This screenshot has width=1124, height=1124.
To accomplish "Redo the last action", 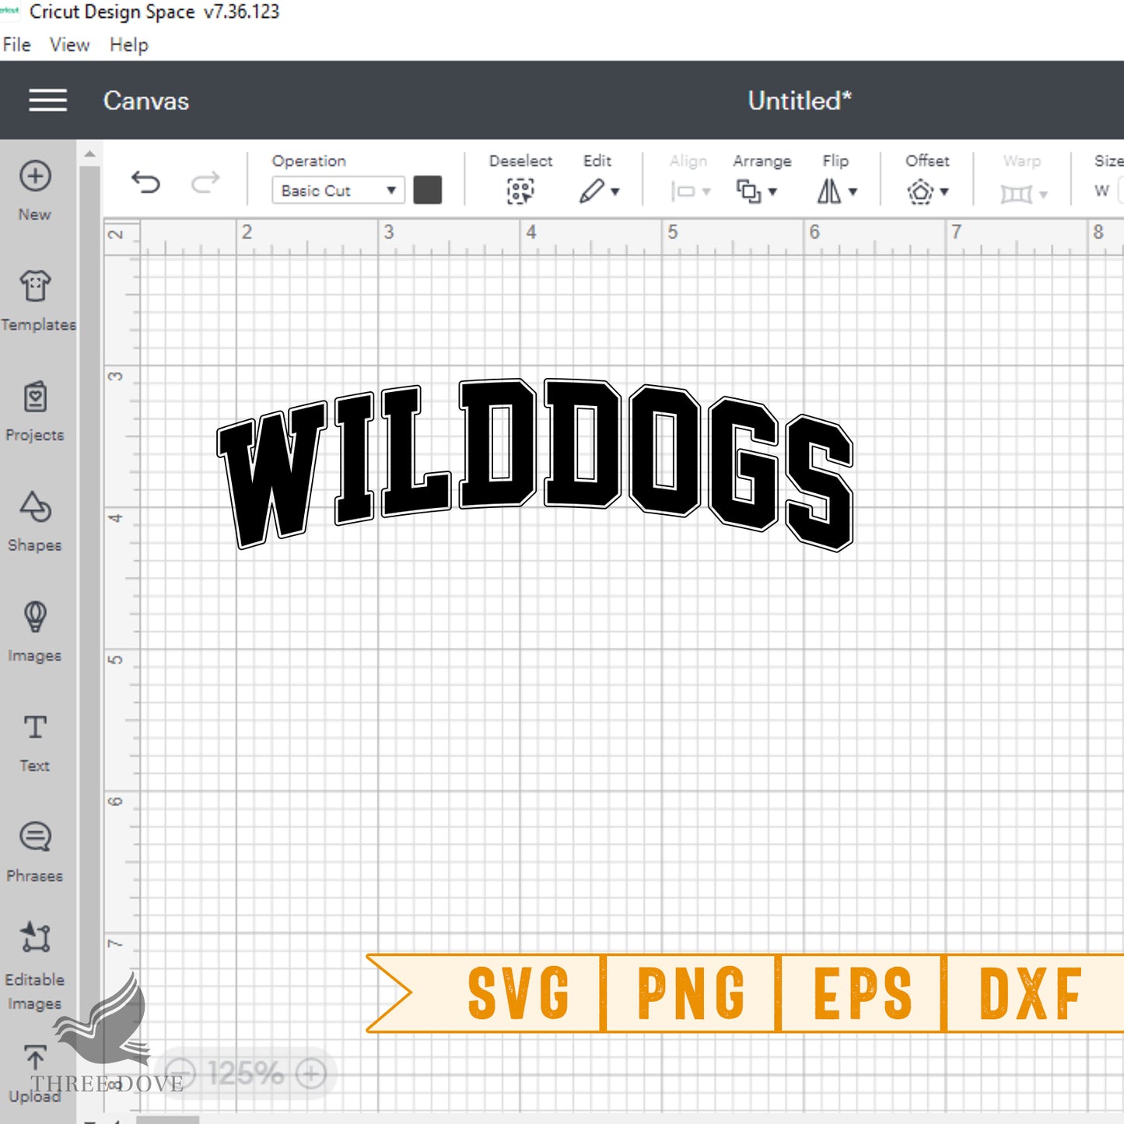I will click(x=205, y=183).
